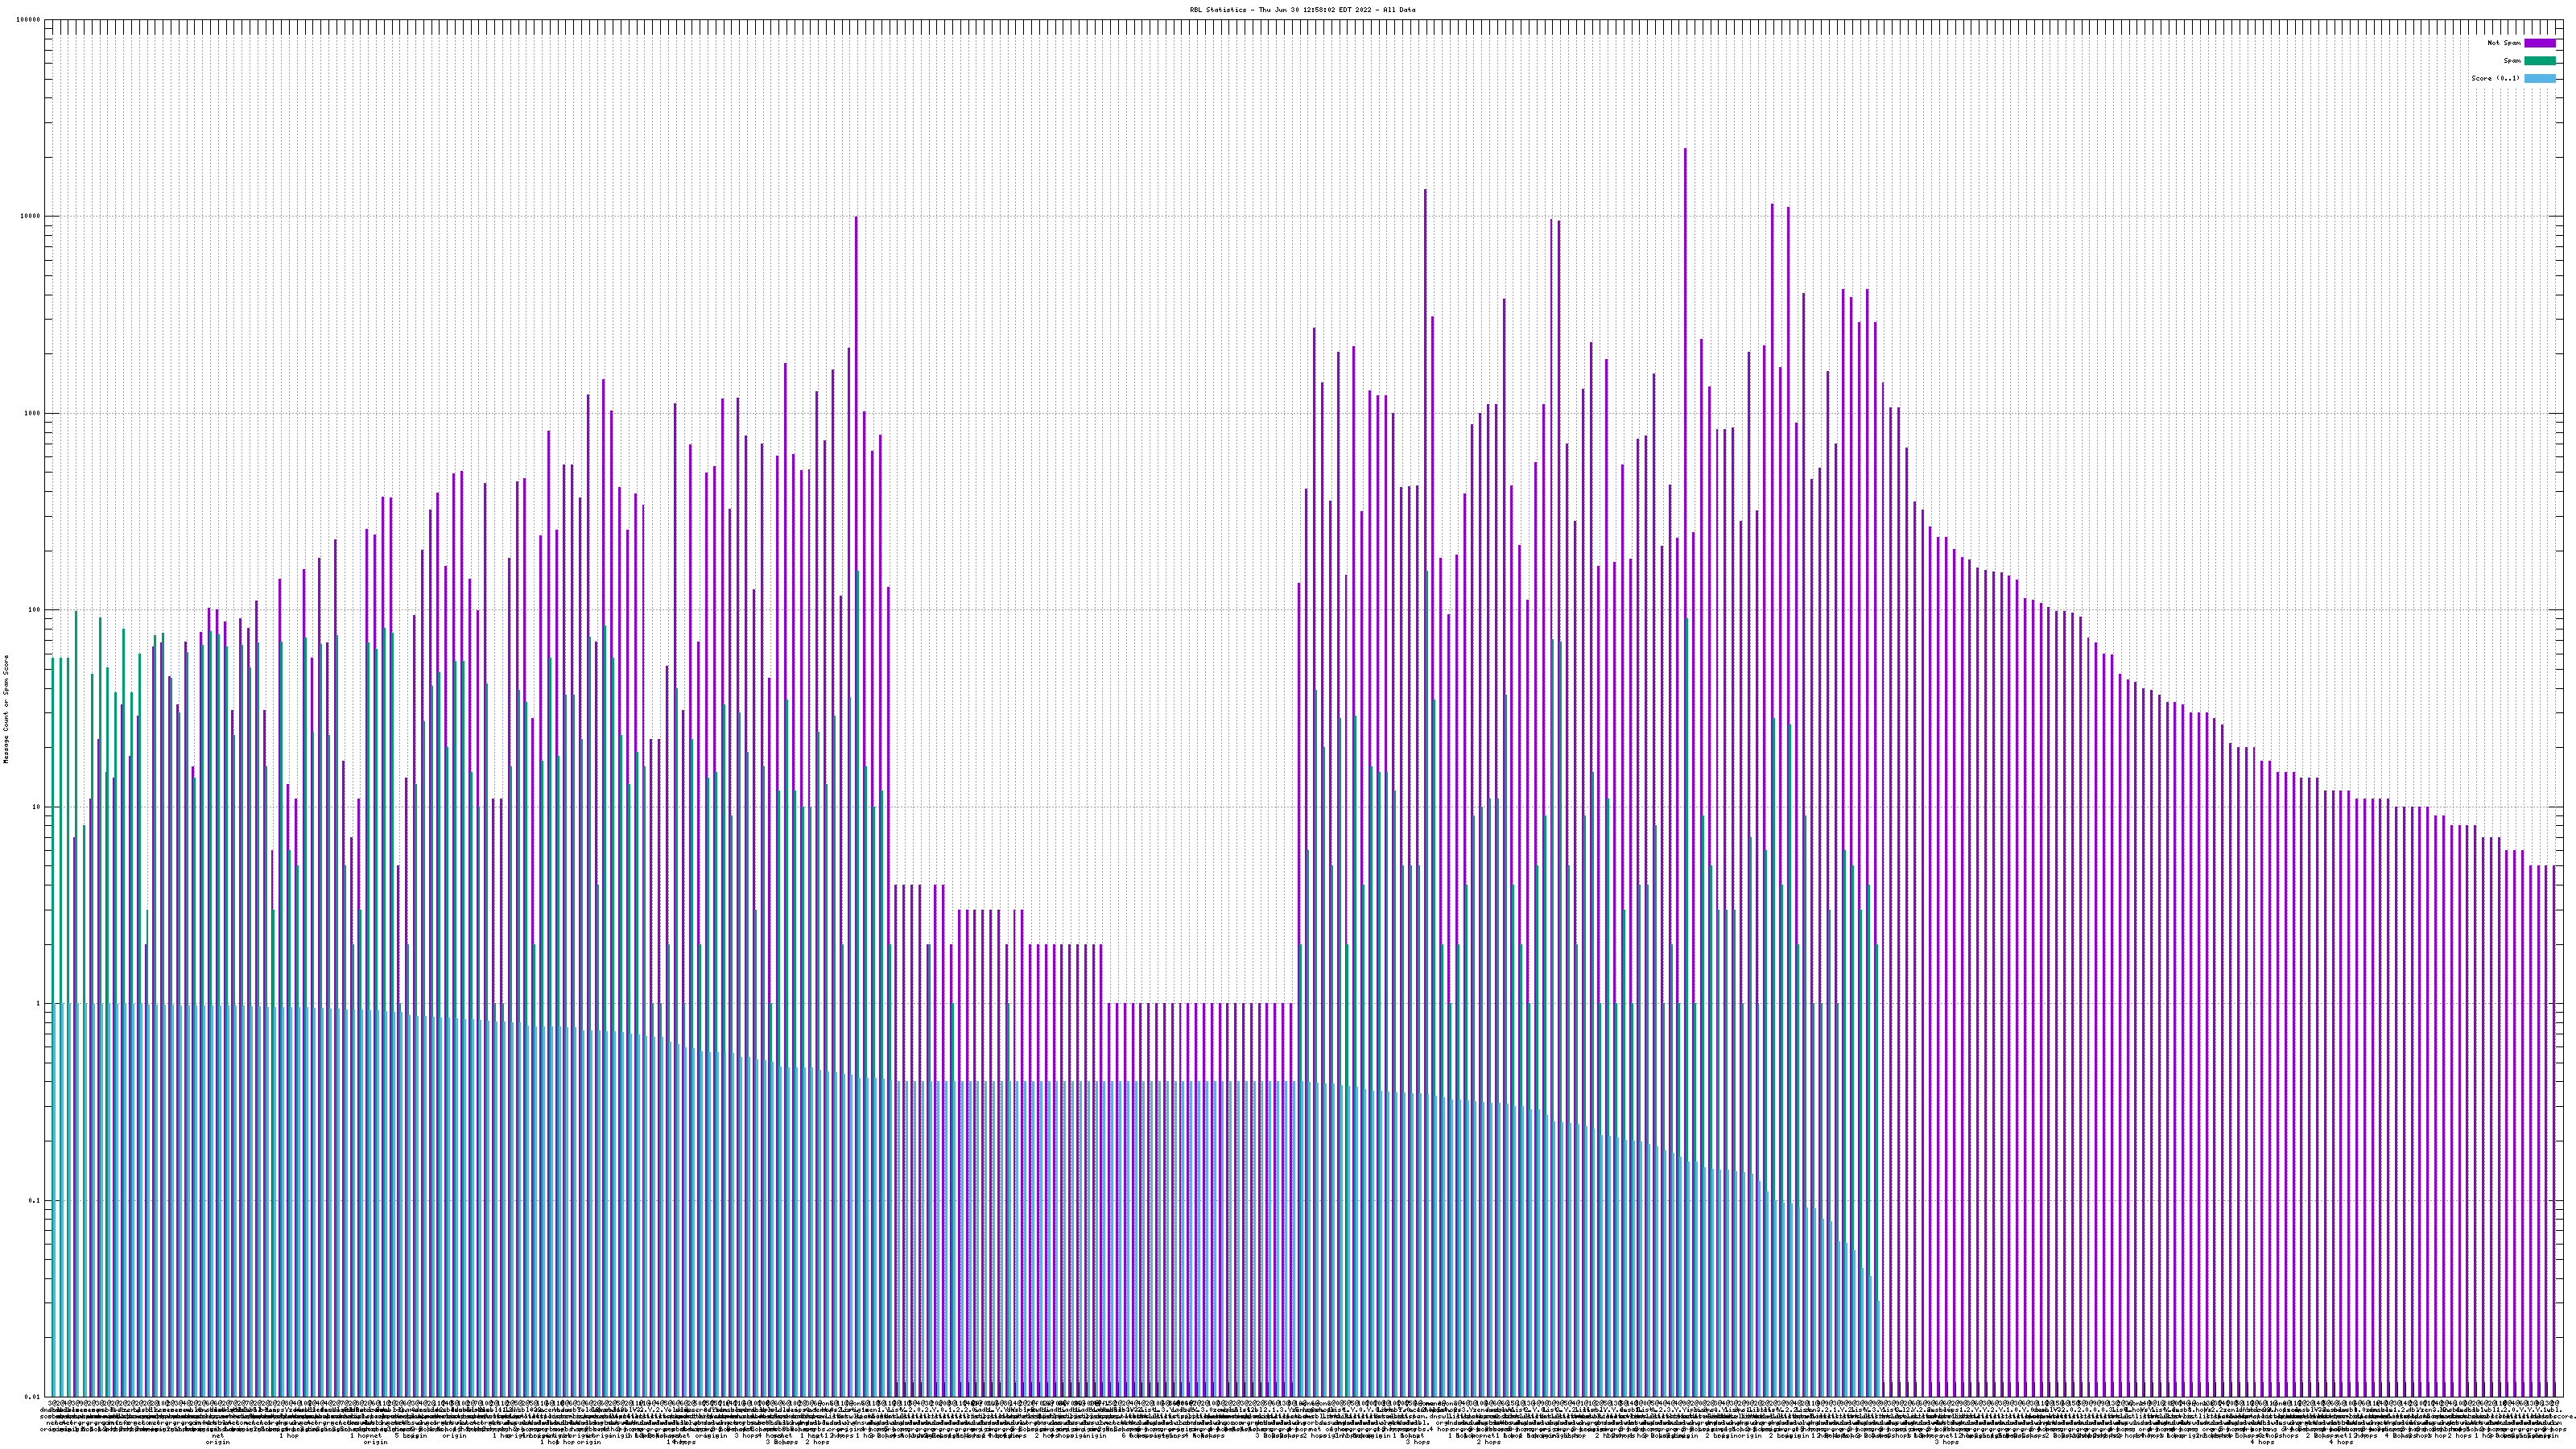2576x1449 pixels.
Task: Click the blue Score legend swatch
Action: point(2539,78)
